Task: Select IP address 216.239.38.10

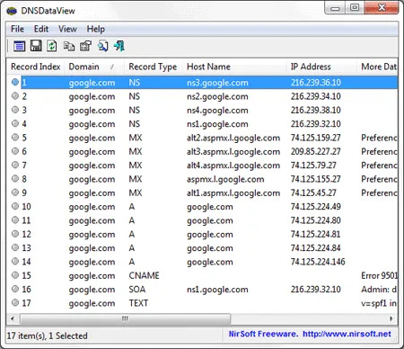Action: point(316,110)
